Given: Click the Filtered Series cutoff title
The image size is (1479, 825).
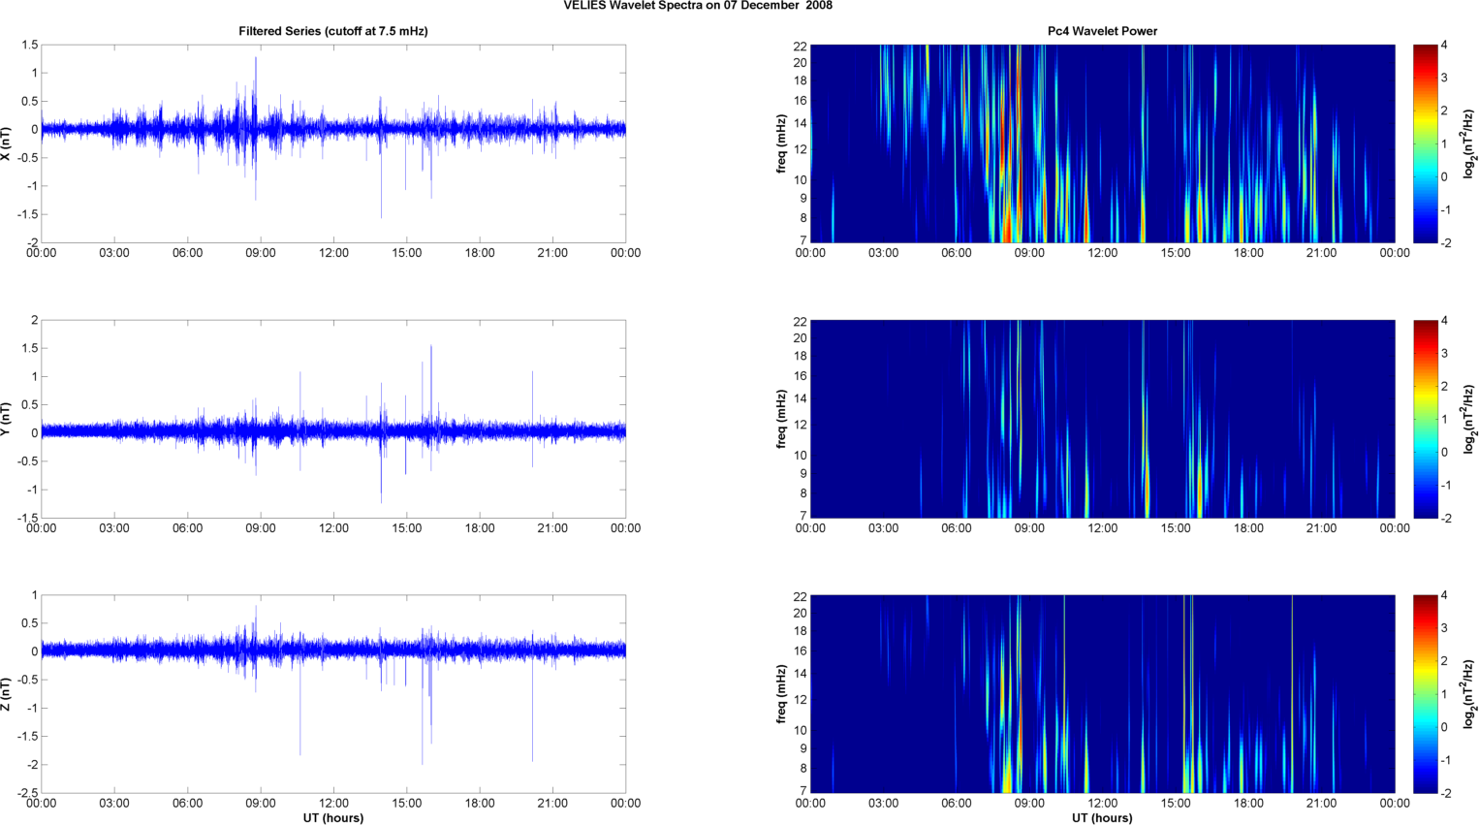Looking at the screenshot, I should click(333, 31).
